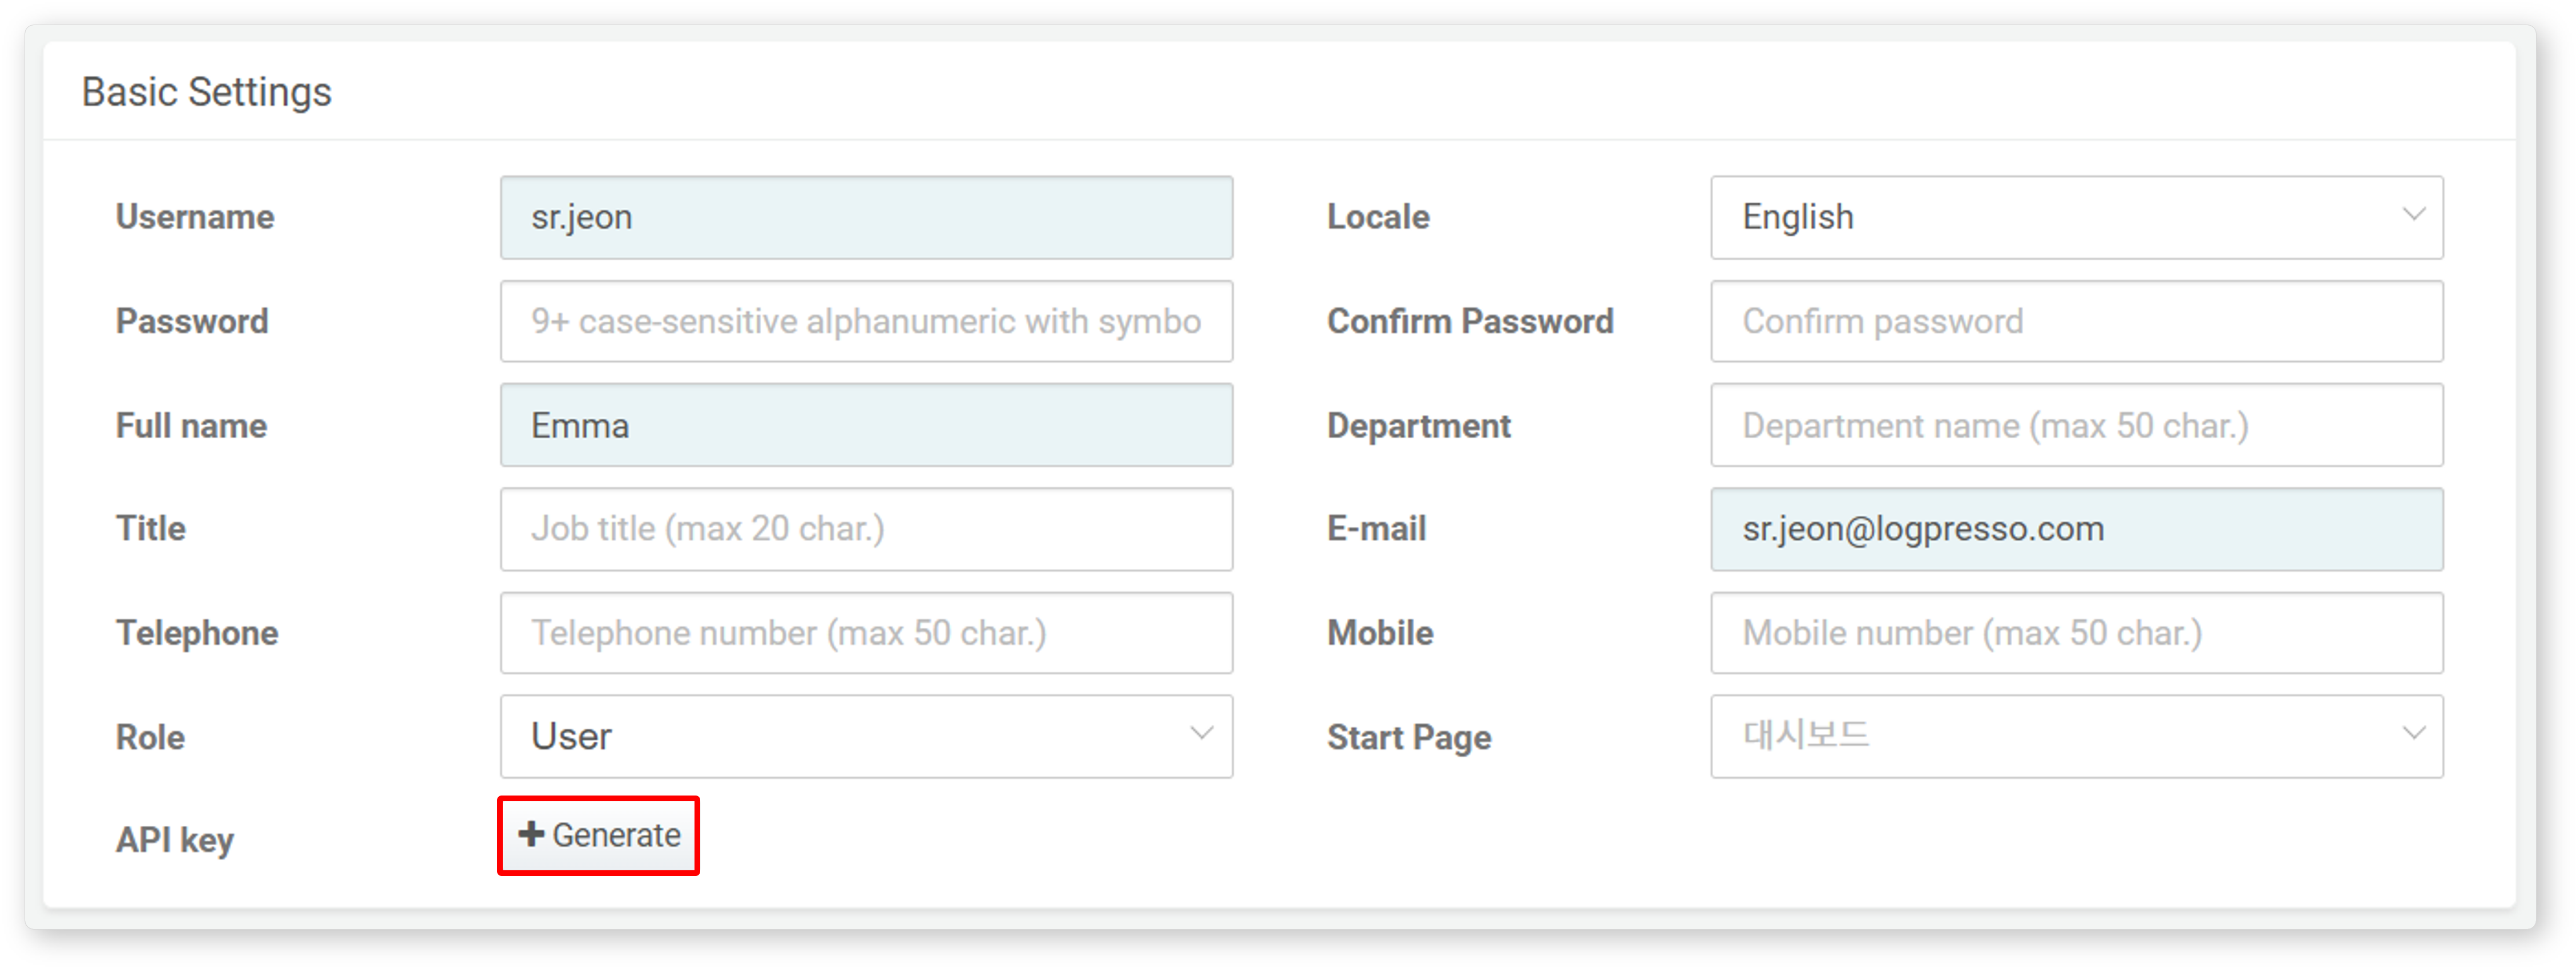Open the Start Page dropdown
The width and height of the screenshot is (2576, 969).
coord(2075,737)
